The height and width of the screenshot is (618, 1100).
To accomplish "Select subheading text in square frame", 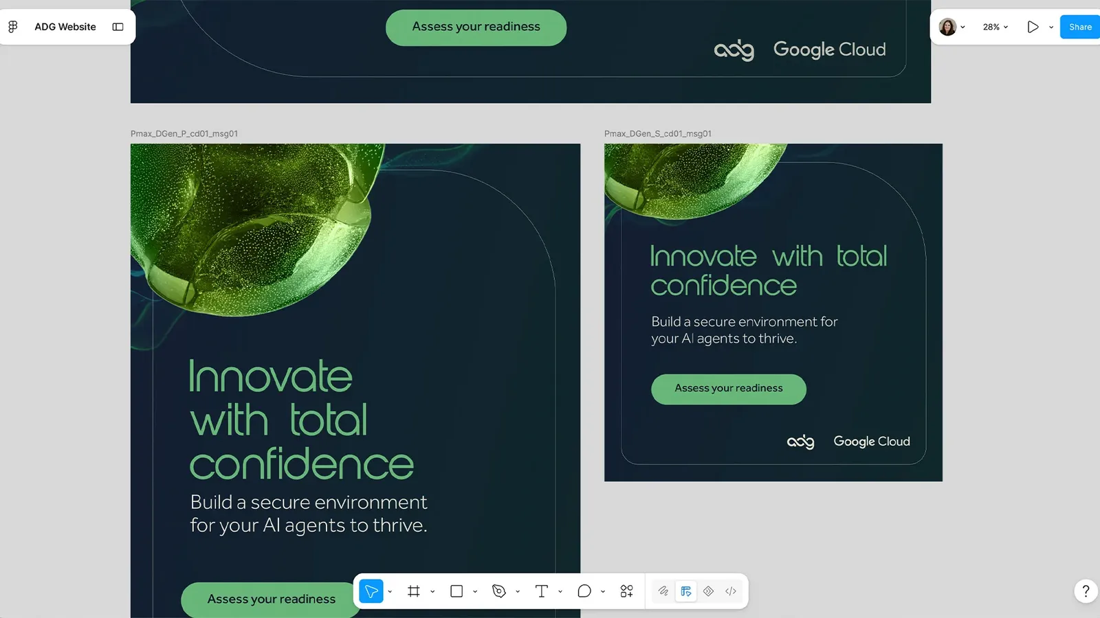I will (745, 330).
